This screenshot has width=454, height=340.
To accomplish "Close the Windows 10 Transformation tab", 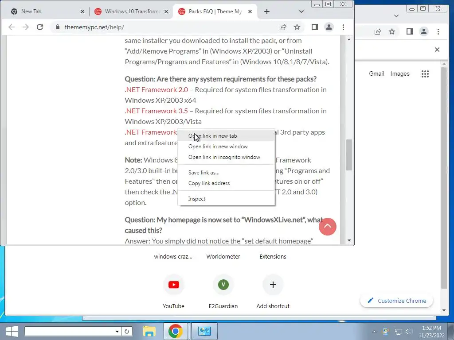I will tap(166, 12).
